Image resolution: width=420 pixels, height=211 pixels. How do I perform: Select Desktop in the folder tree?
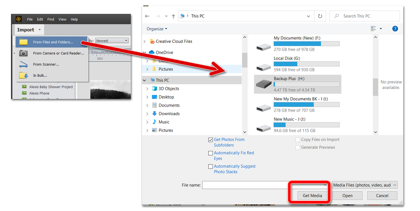pos(166,97)
